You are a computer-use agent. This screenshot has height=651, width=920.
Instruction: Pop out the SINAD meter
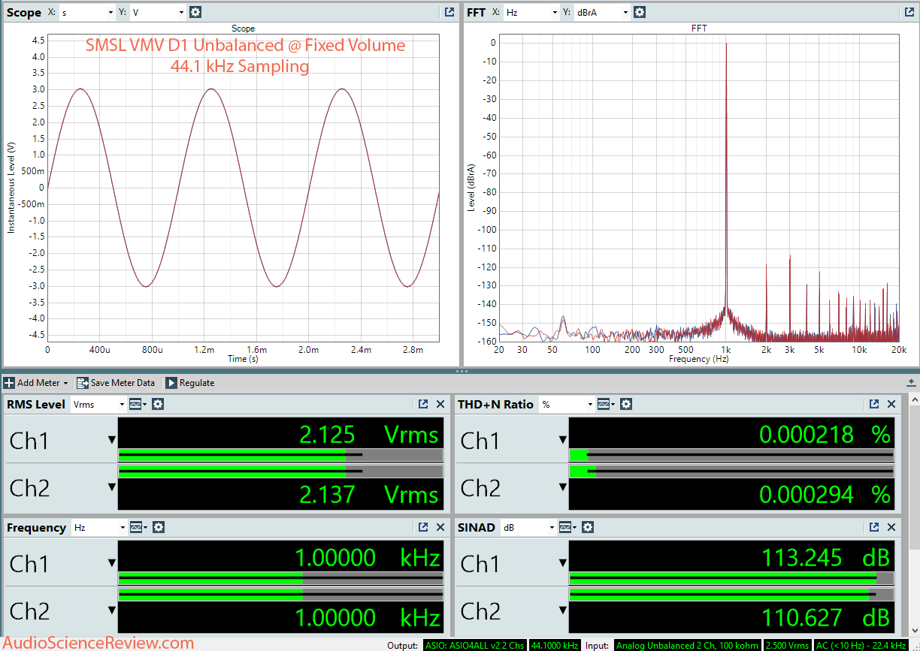(874, 527)
